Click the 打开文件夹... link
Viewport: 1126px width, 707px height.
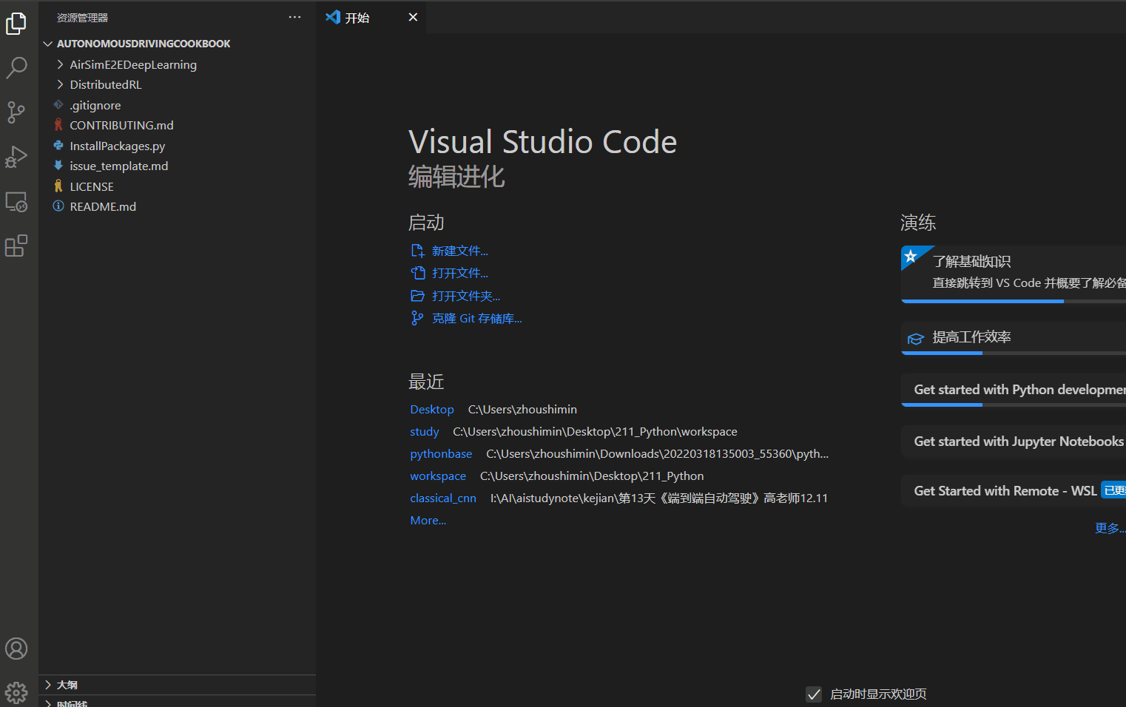pyautogui.click(x=466, y=296)
